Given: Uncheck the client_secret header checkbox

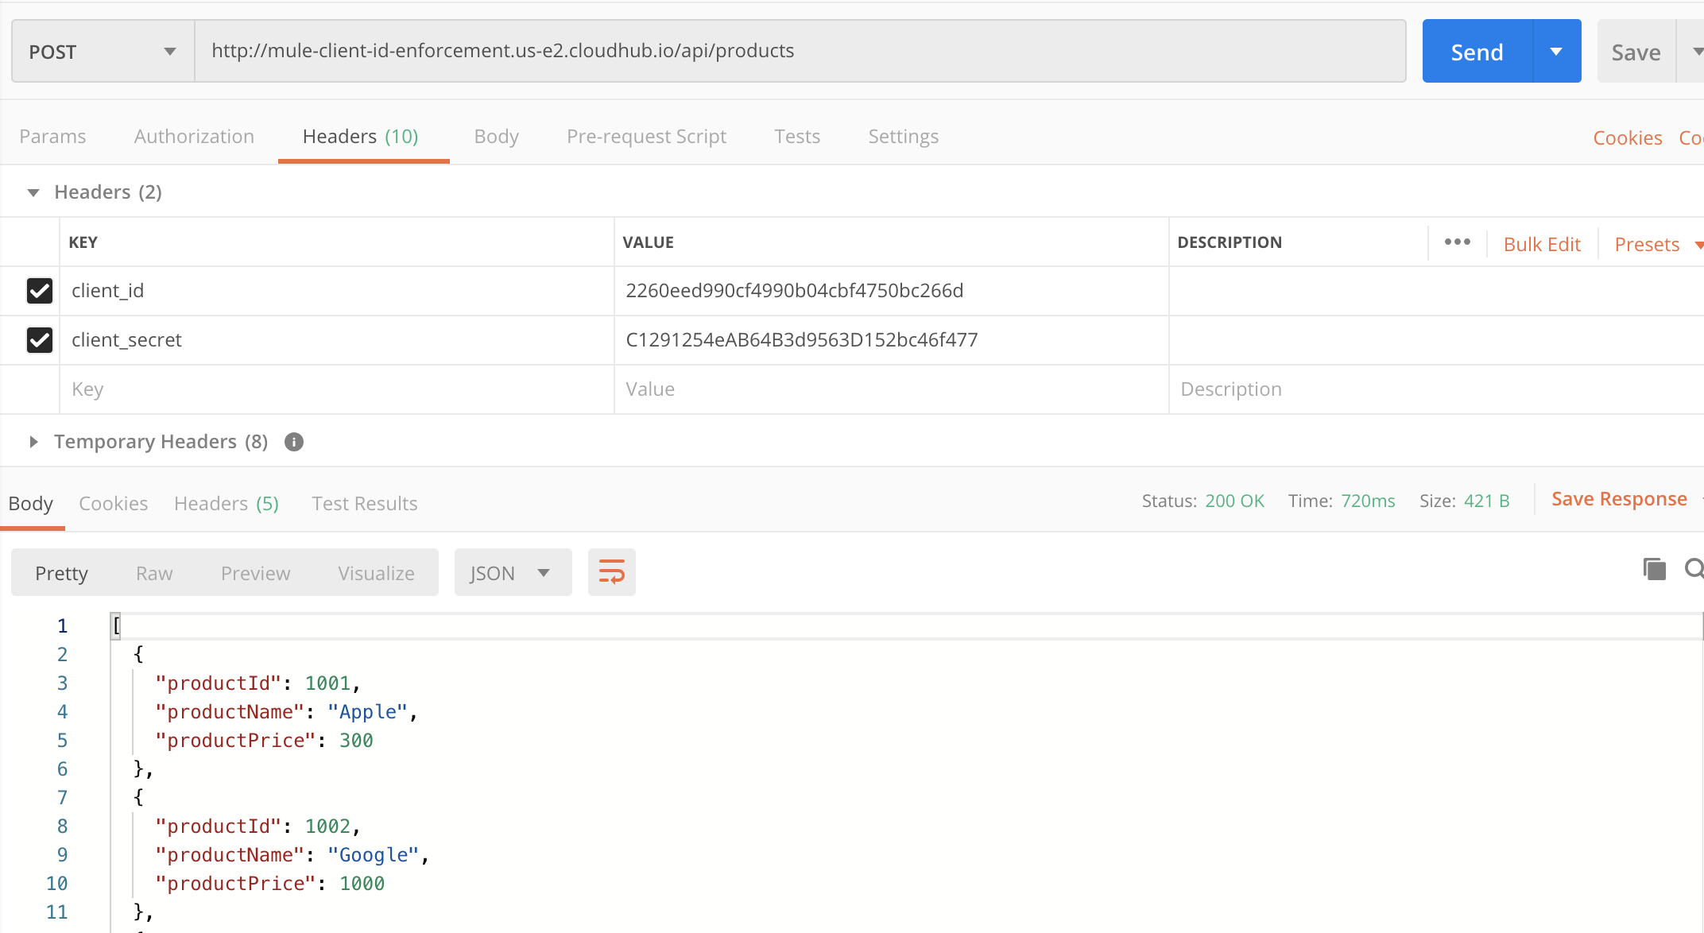Looking at the screenshot, I should pyautogui.click(x=39, y=340).
